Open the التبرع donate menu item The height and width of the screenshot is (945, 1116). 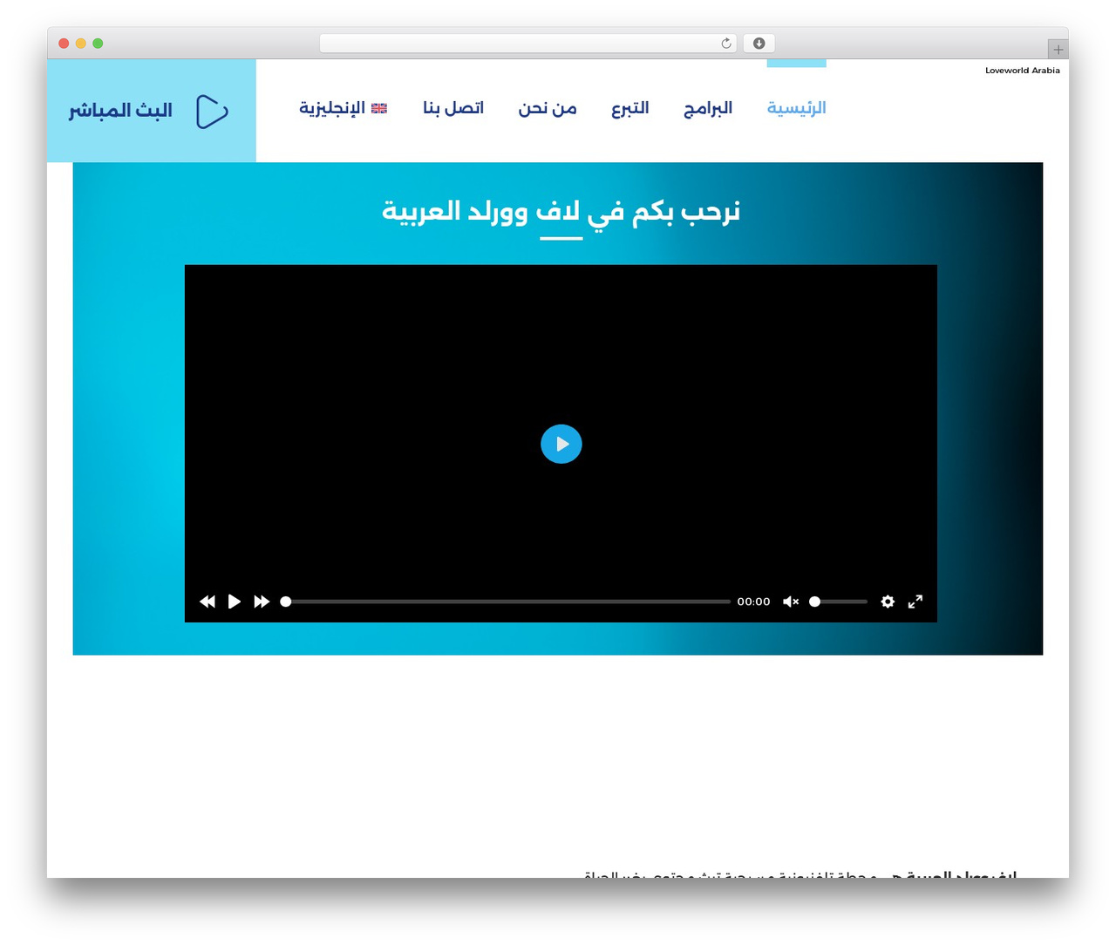[630, 107]
